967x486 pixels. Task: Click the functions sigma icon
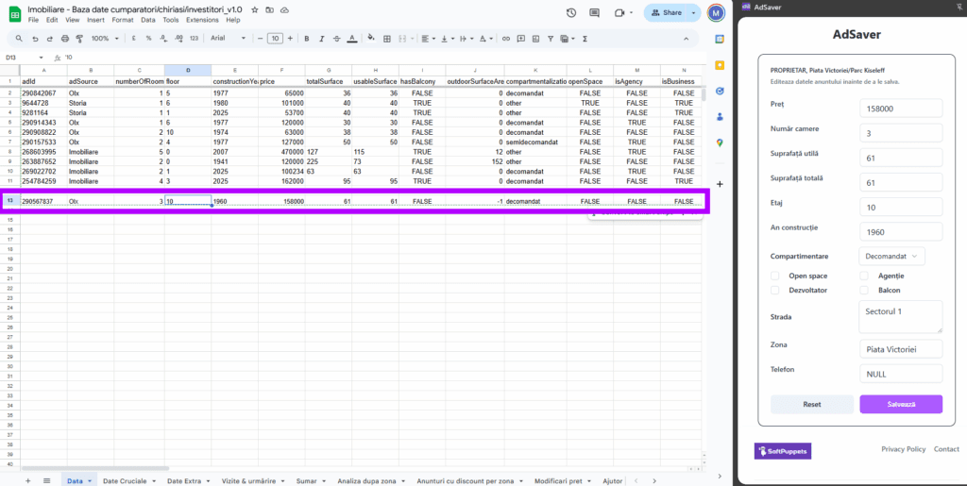click(x=585, y=39)
